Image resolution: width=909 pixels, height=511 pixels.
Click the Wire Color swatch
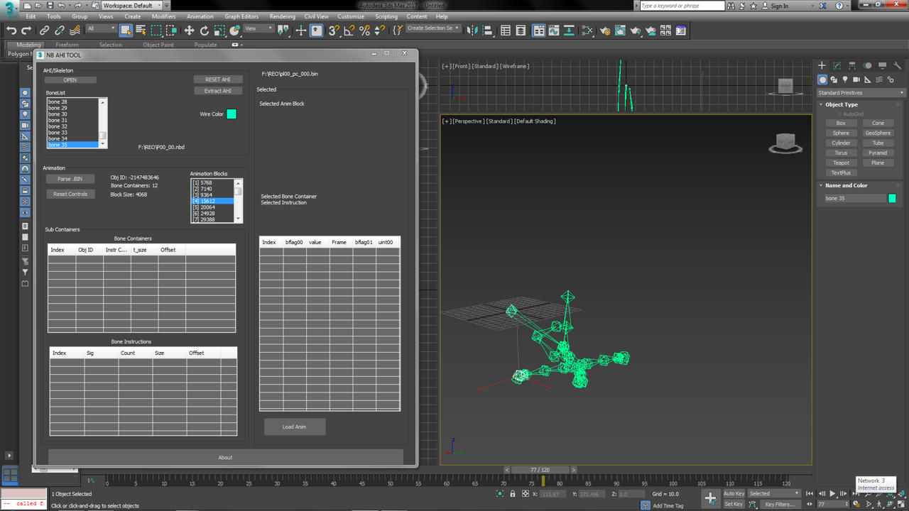[232, 114]
